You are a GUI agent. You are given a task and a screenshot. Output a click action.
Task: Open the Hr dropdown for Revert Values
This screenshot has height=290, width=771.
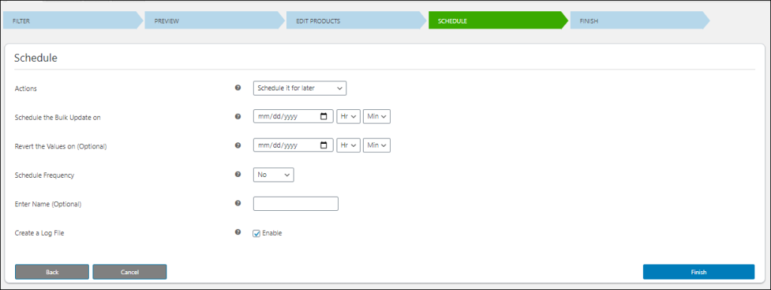pyautogui.click(x=348, y=145)
